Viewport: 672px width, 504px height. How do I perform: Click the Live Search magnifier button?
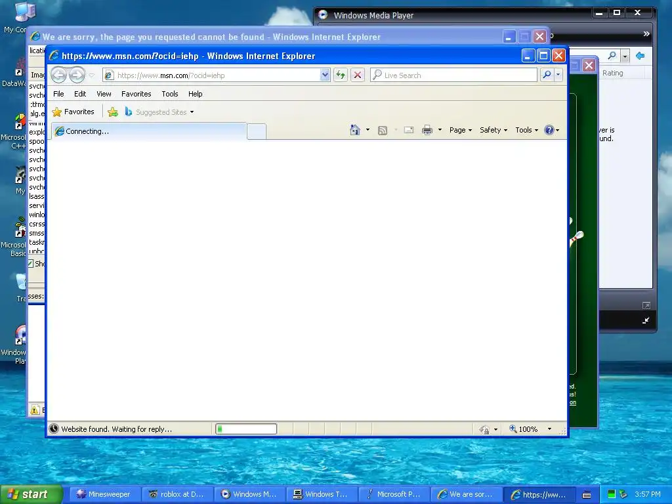pos(547,75)
